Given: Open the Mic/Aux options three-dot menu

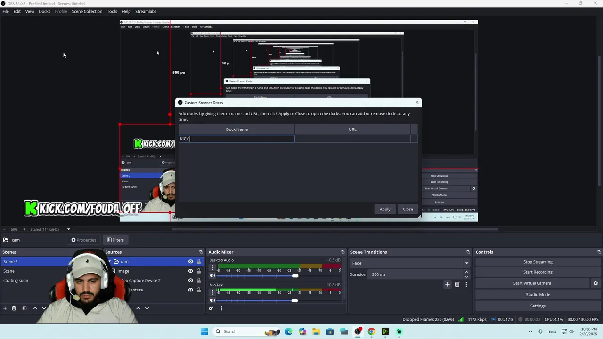Looking at the screenshot, I should (212, 292).
